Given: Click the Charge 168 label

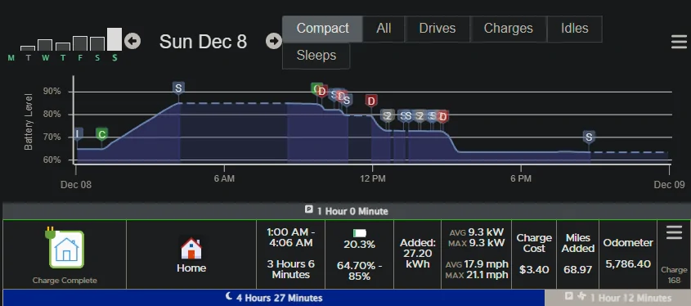Looking at the screenshot, I should point(674,275).
